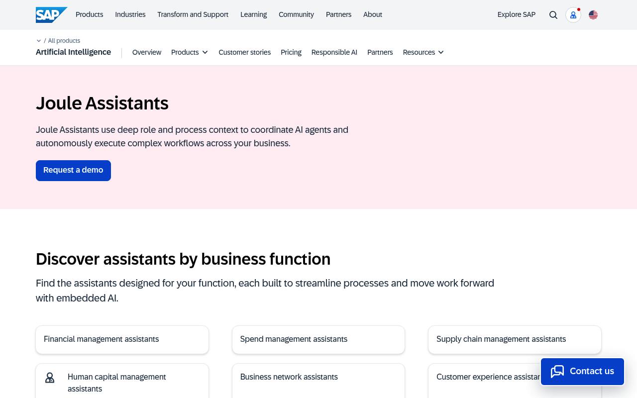The height and width of the screenshot is (398, 637).
Task: Expand the Resources dropdown
Action: pos(424,52)
